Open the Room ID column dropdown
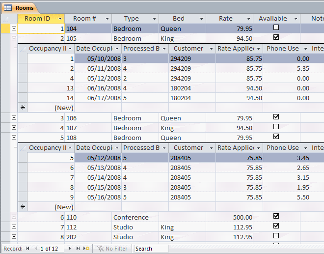This screenshot has height=254, width=324. (x=60, y=19)
